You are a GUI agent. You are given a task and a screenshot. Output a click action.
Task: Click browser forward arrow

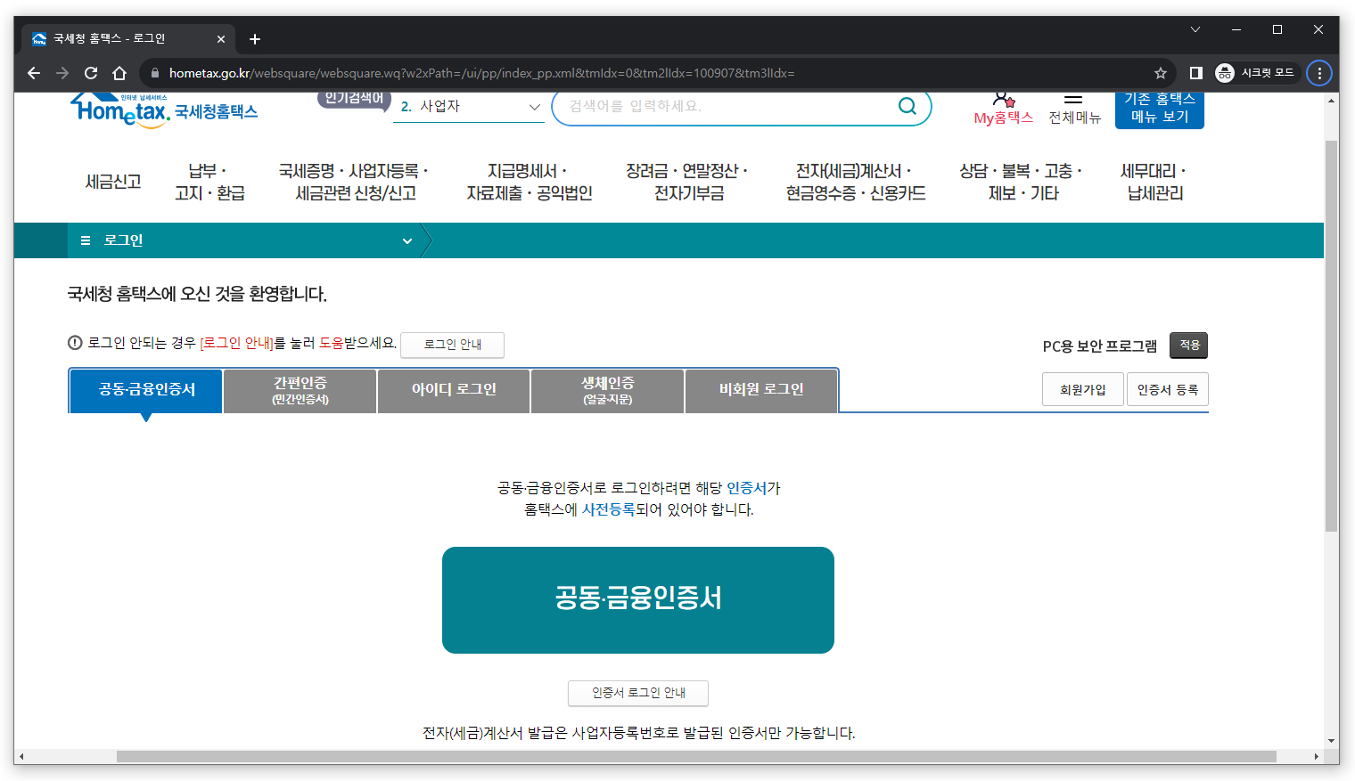pos(62,73)
